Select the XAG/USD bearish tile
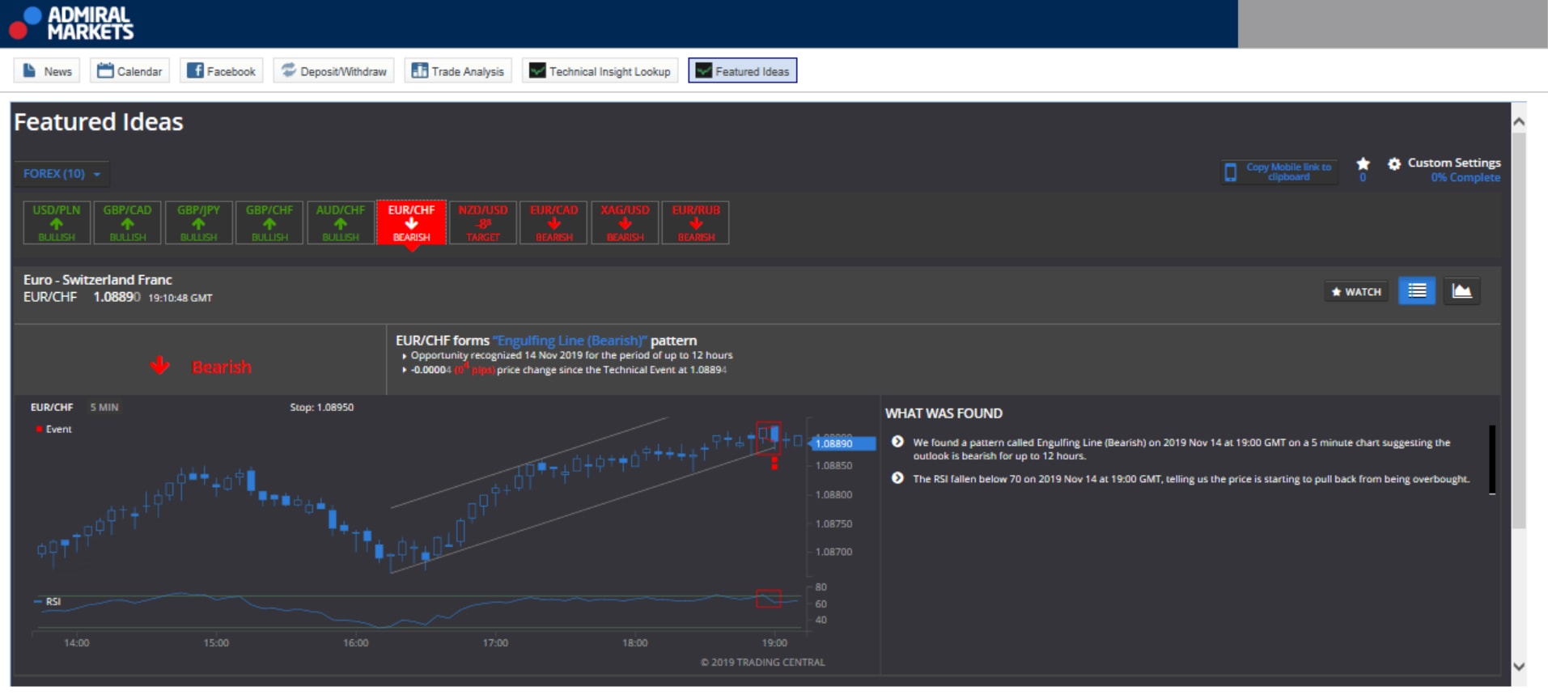The width and height of the screenshot is (1548, 695). click(x=625, y=222)
